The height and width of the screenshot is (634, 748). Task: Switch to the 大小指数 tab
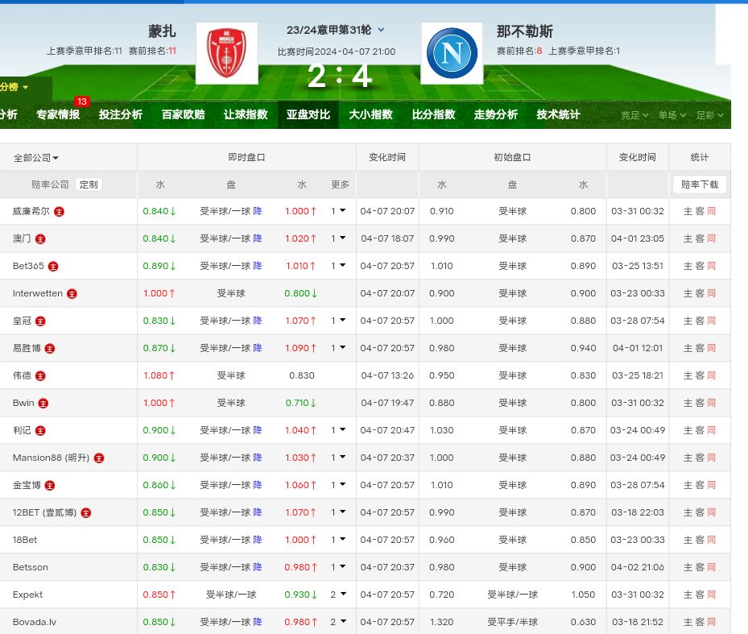[370, 114]
